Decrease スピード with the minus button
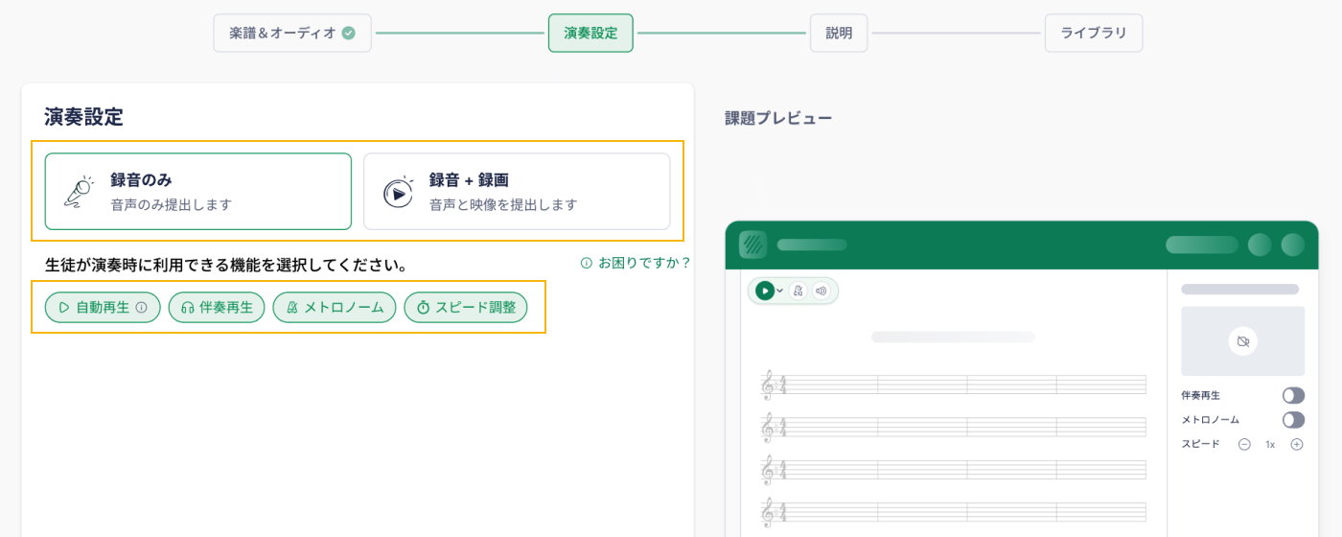This screenshot has width=1342, height=537. [1244, 444]
